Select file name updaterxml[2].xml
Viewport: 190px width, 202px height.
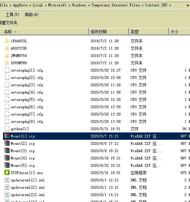[28, 187]
